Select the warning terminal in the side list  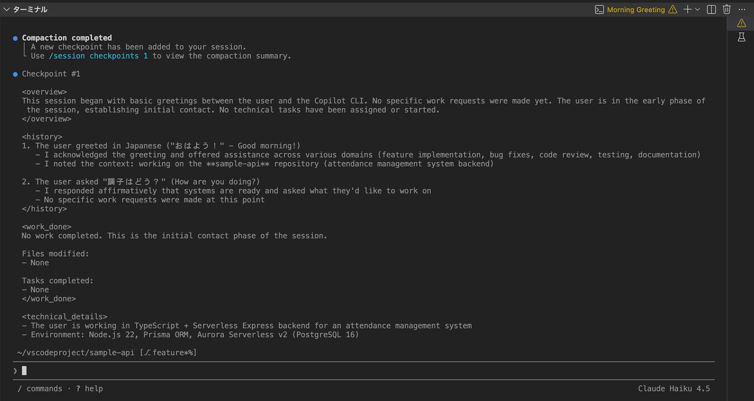741,23
